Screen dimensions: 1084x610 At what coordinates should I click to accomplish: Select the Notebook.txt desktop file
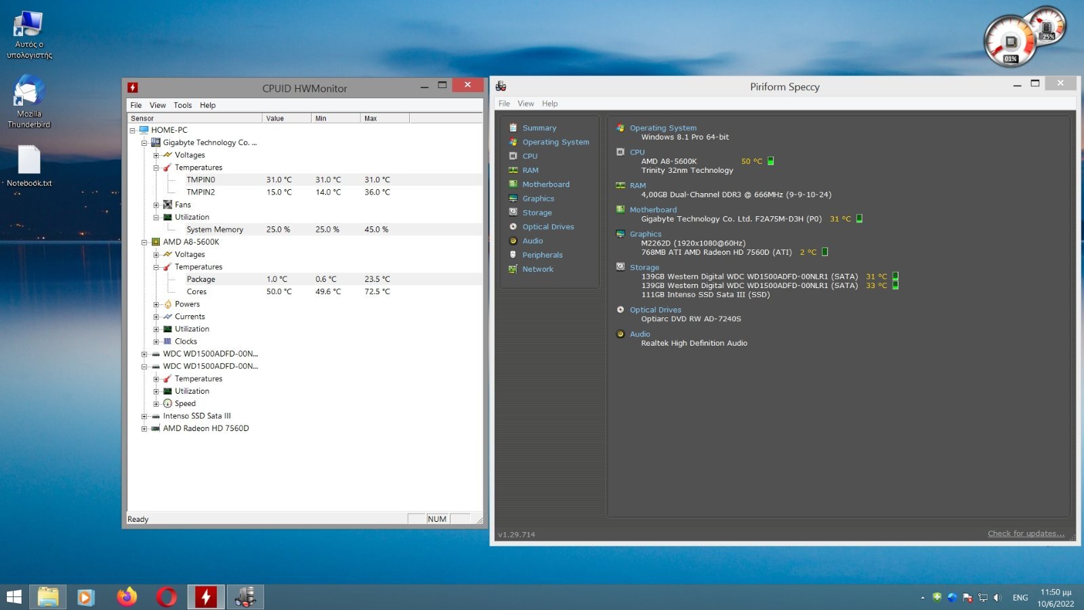click(29, 167)
